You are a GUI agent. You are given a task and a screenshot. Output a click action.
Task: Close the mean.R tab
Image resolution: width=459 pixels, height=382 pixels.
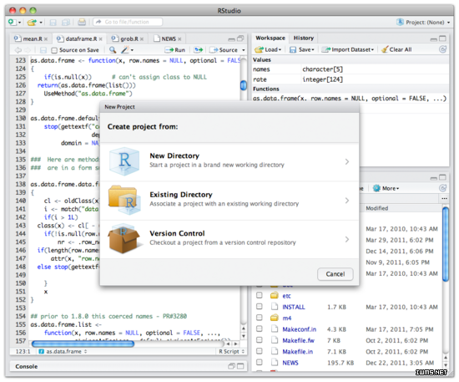[46, 39]
